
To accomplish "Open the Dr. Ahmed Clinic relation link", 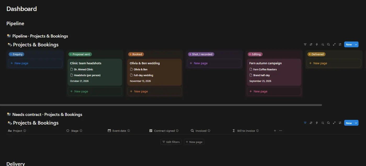I will pos(83,69).
